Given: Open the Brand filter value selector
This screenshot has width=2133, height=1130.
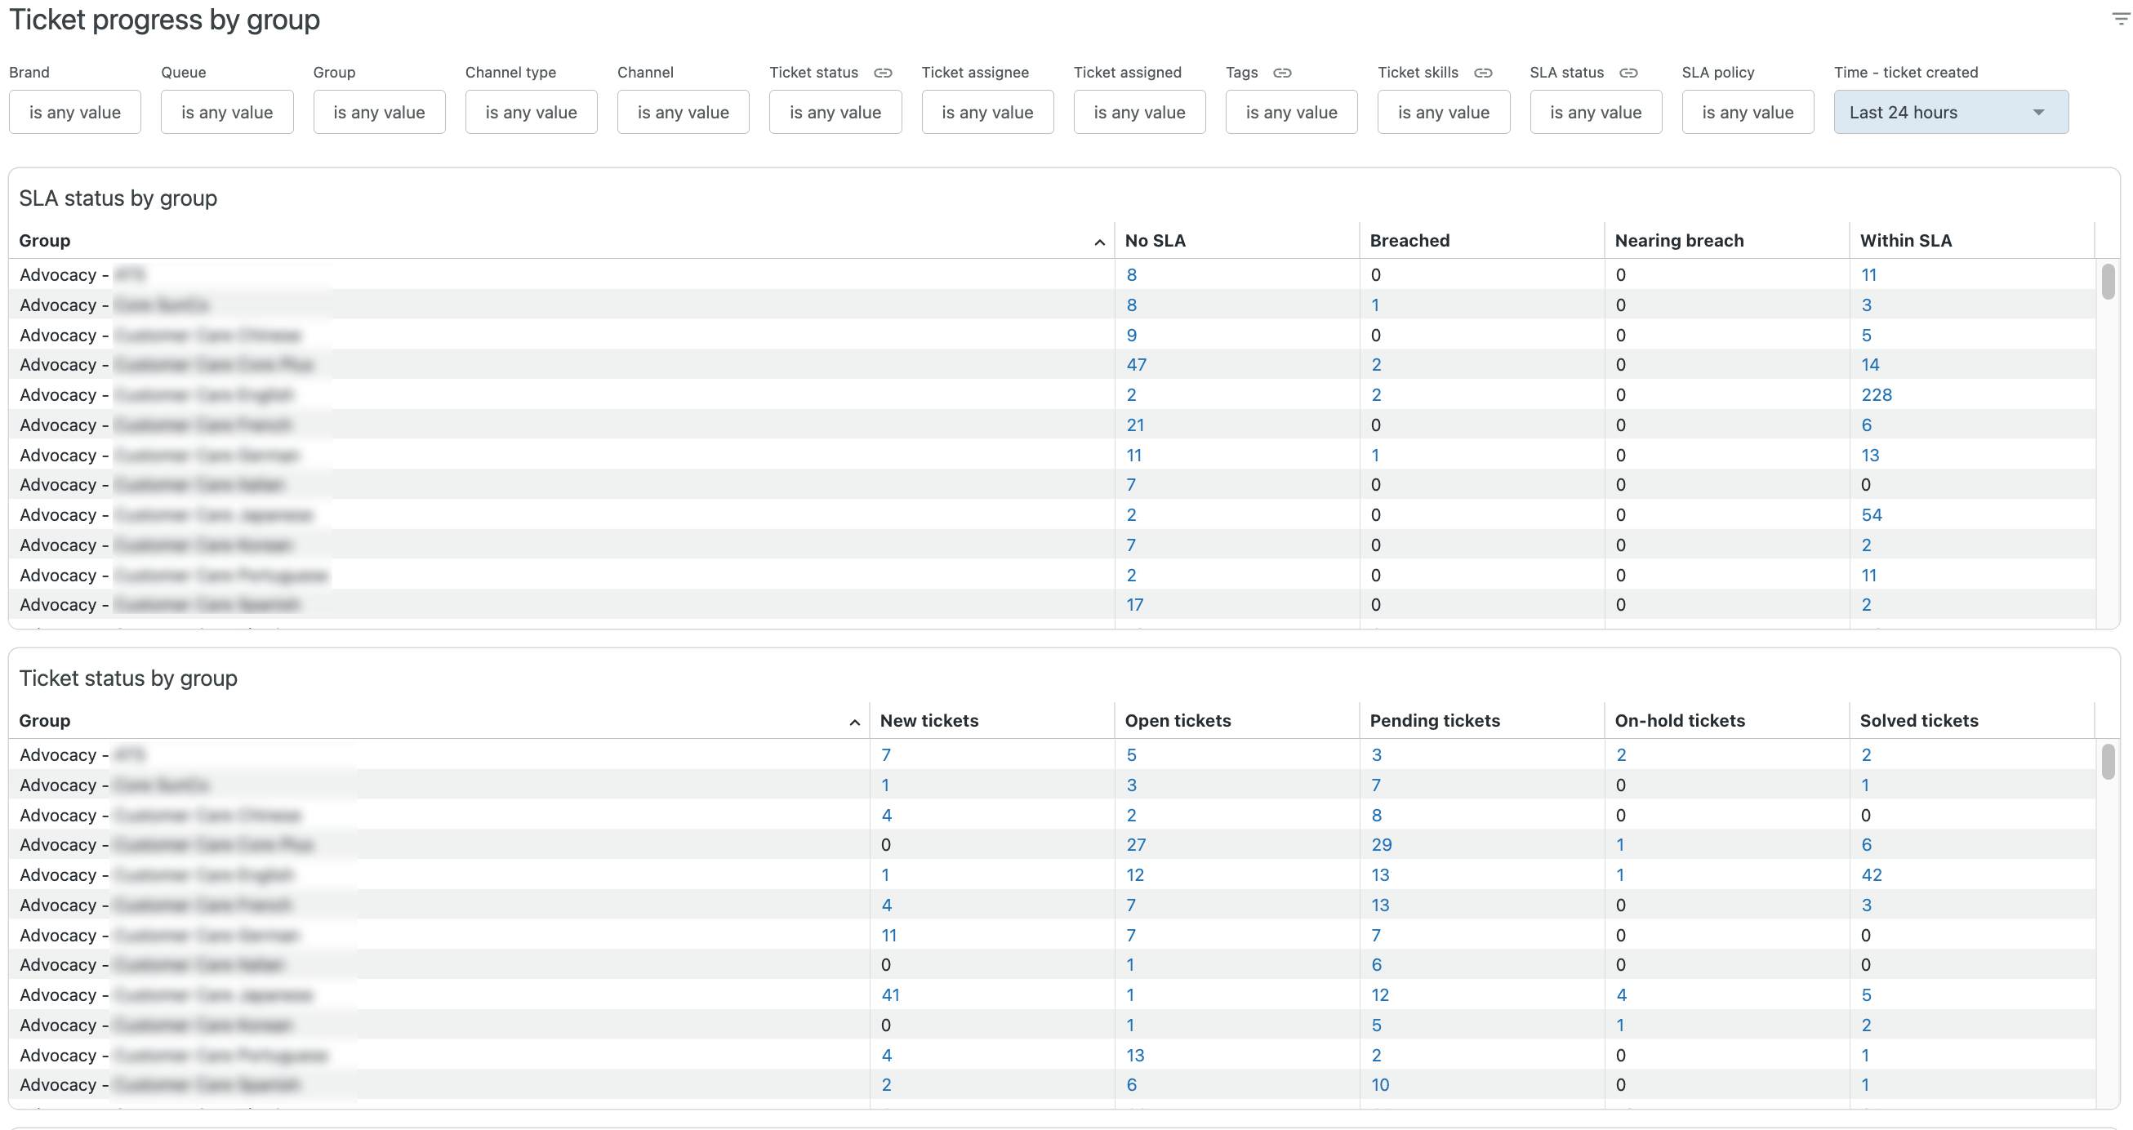Looking at the screenshot, I should click(x=74, y=113).
